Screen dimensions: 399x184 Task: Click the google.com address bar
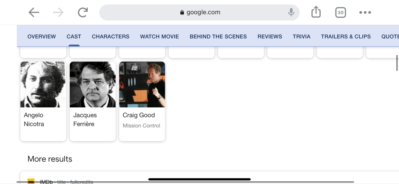pos(199,12)
